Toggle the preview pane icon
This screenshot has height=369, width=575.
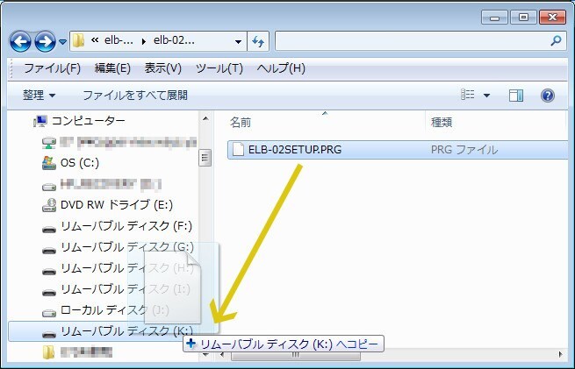coord(516,95)
